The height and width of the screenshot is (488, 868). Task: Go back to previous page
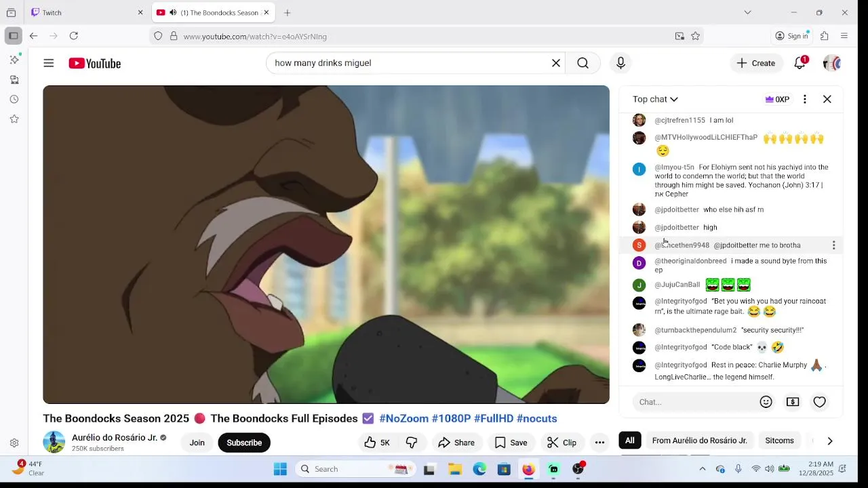click(x=33, y=36)
